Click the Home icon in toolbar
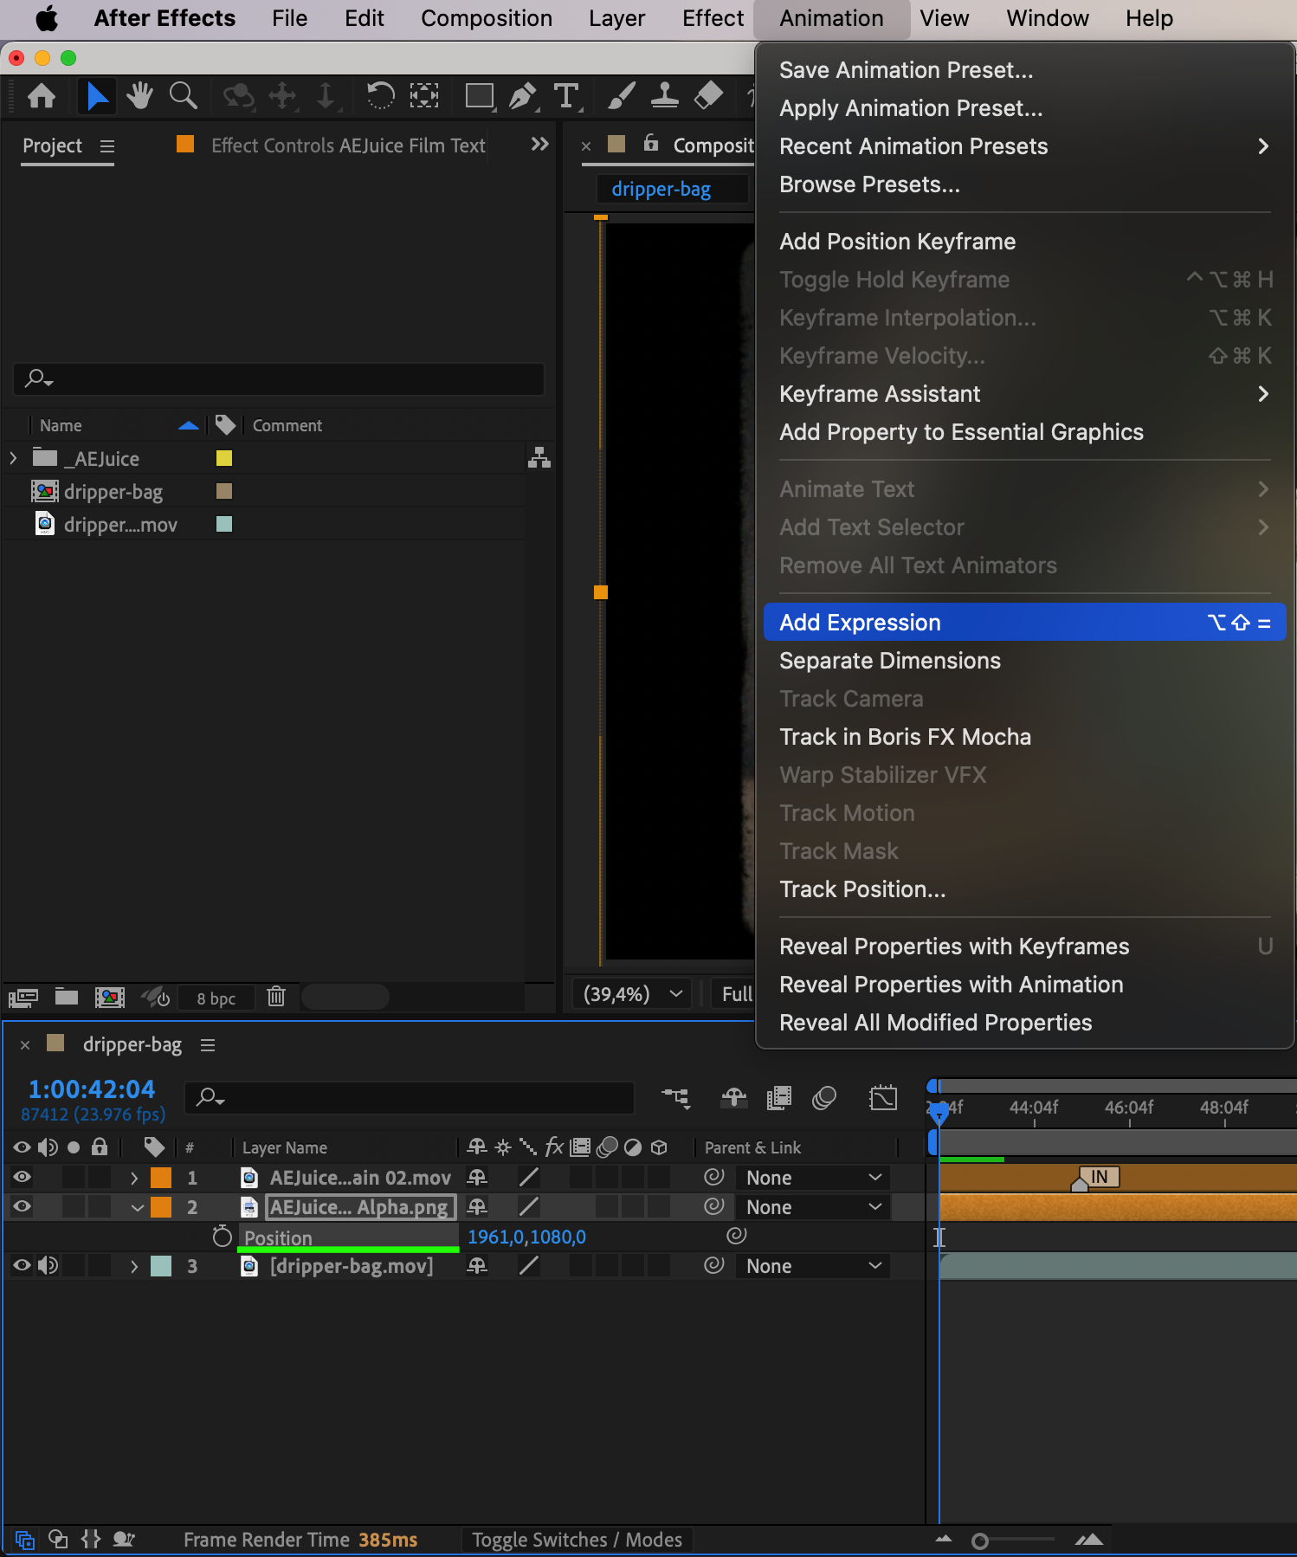1297x1557 pixels. click(42, 95)
